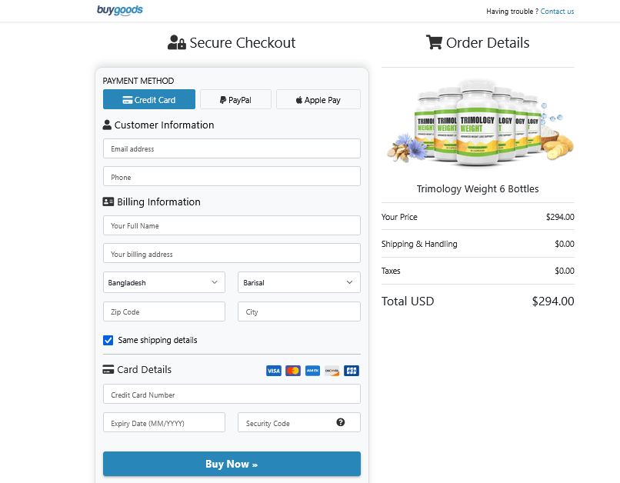This screenshot has height=483, width=620.
Task: Select the Credit Card payment tab
Action: click(148, 99)
